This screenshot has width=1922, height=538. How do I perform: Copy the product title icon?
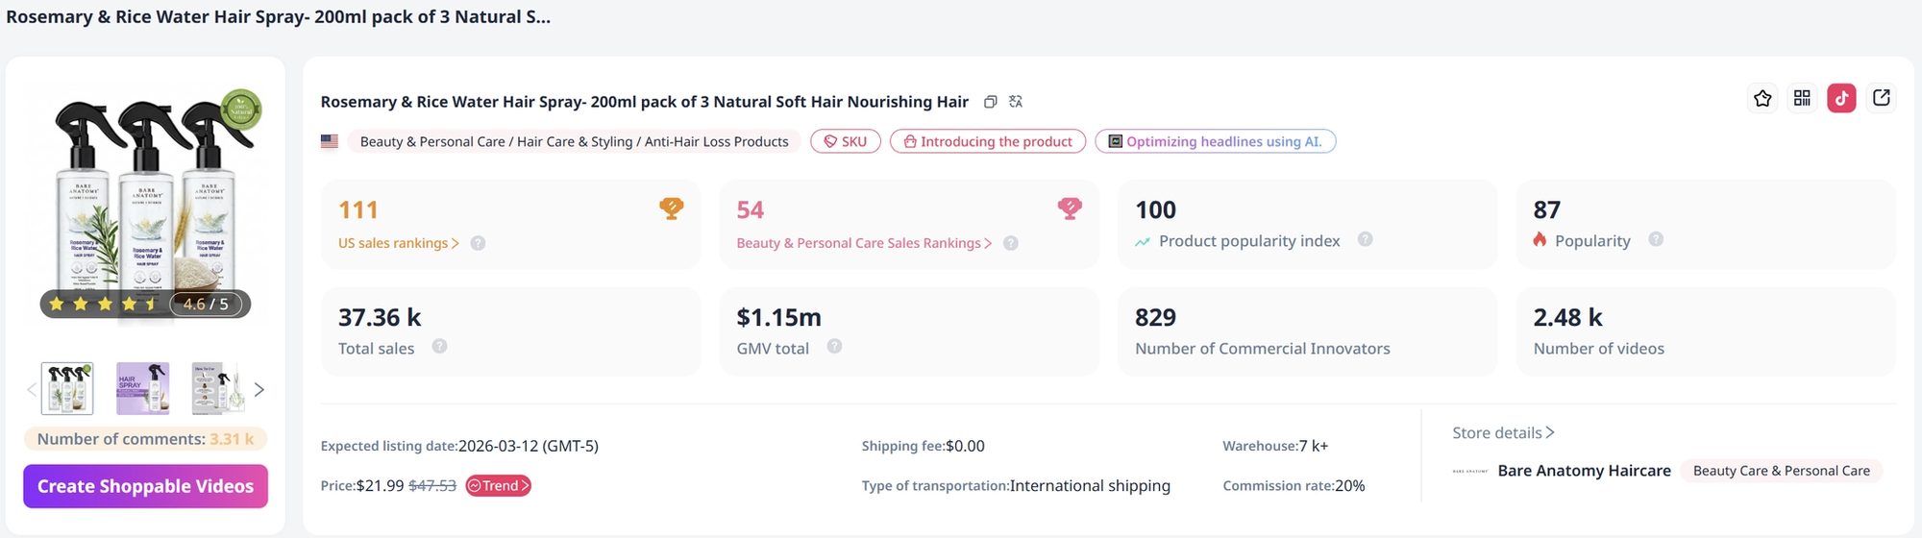point(990,102)
